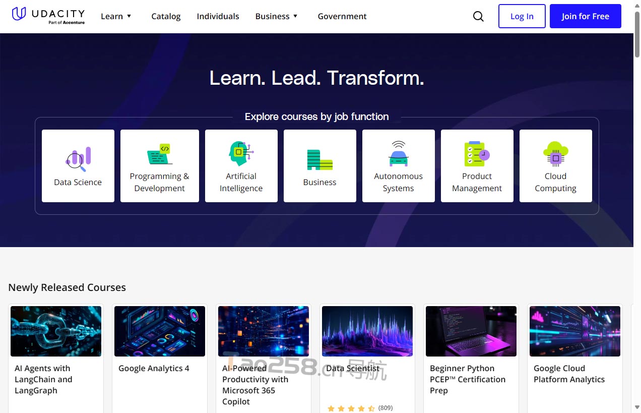The height and width of the screenshot is (413, 641).
Task: Select the Programming & Development label
Action: 160,182
